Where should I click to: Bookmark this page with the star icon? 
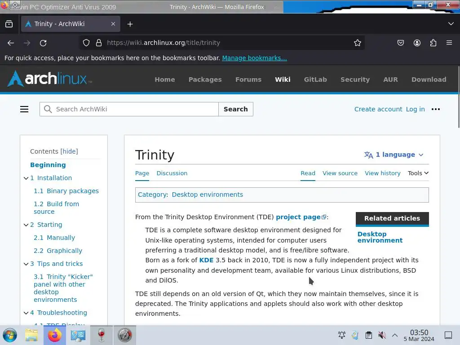tap(357, 43)
